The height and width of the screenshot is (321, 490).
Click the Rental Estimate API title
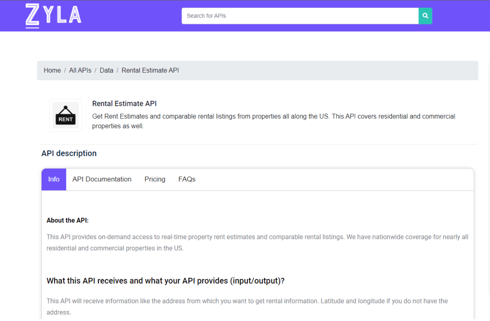coord(124,103)
